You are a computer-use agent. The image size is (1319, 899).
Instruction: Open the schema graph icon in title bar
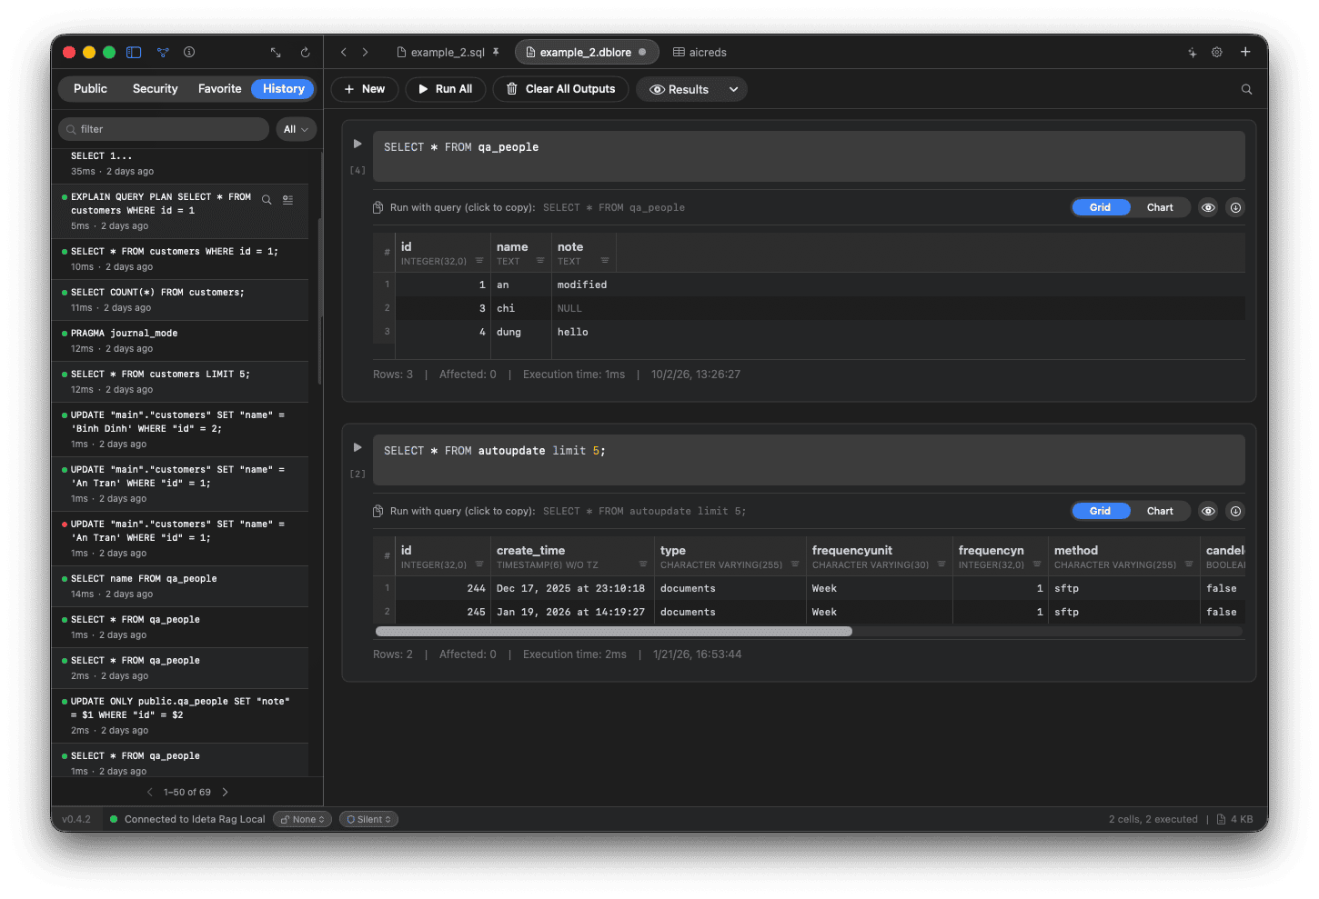(163, 53)
